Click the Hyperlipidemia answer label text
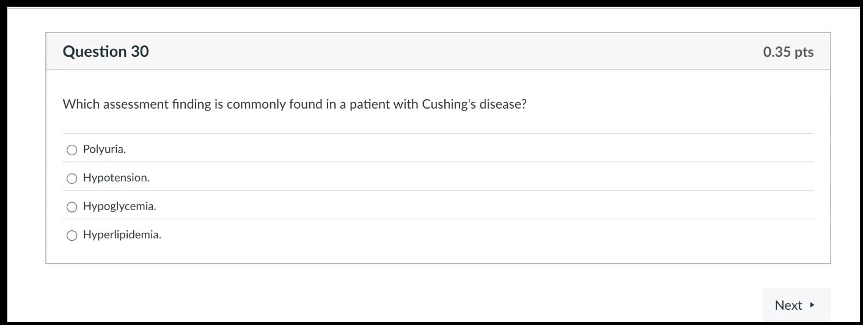Viewport: 863px width, 325px height. [122, 235]
